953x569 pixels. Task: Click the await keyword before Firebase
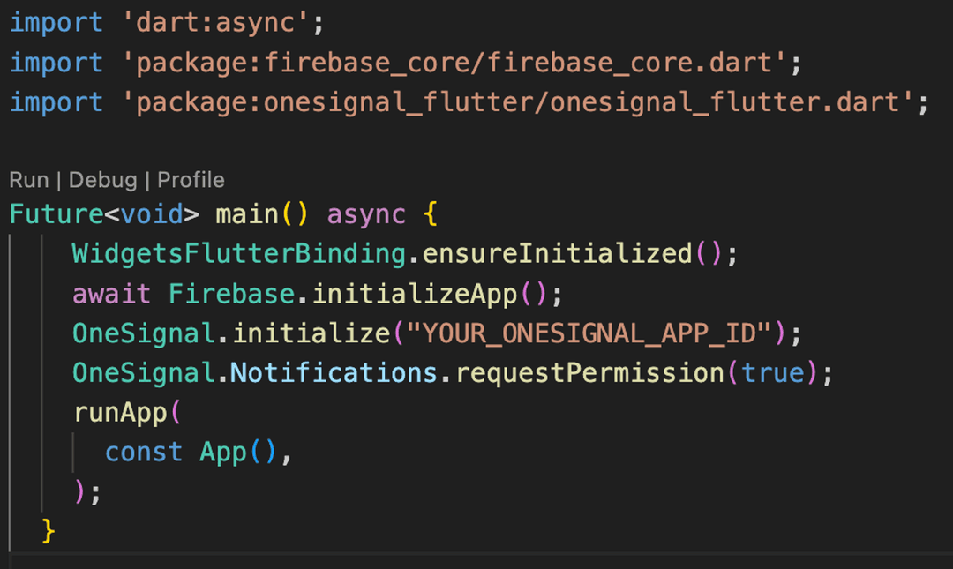pos(112,293)
